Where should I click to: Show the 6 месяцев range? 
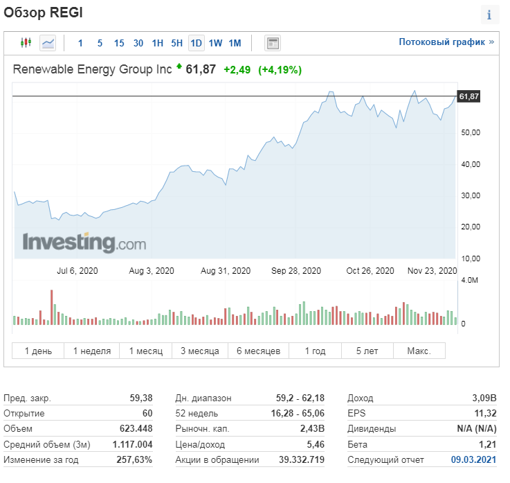point(258,351)
